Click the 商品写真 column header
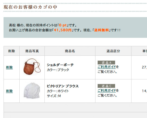 (x=32, y=51)
